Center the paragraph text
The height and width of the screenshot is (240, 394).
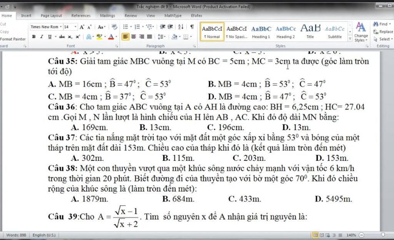tap(134, 37)
